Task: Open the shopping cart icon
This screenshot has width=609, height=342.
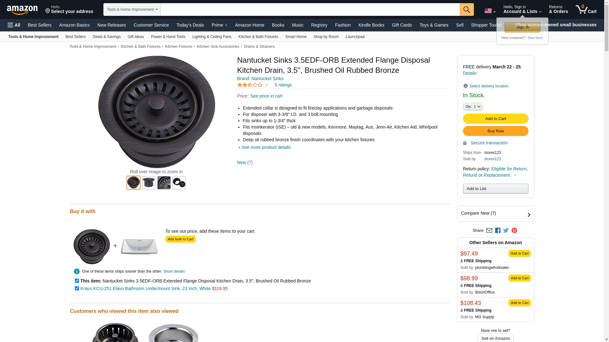Action: pyautogui.click(x=586, y=9)
